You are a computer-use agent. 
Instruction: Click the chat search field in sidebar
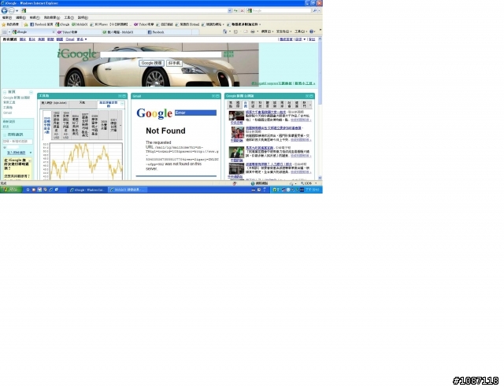17,142
